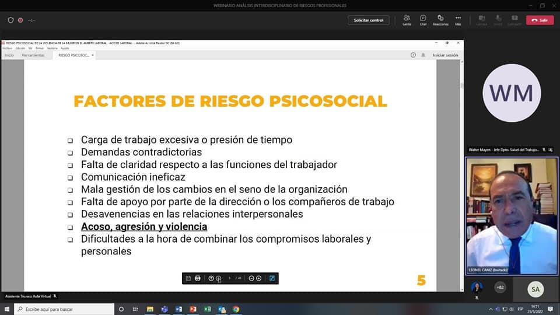Show the +82 more participants

(500, 287)
